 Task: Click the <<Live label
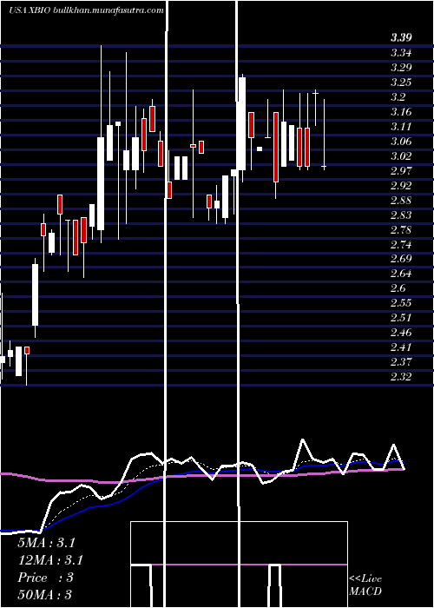pos(365,579)
